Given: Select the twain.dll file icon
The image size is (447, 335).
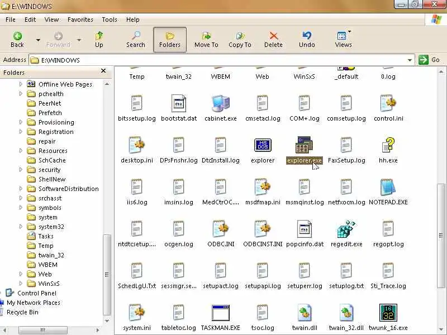Looking at the screenshot, I should pos(304,313).
